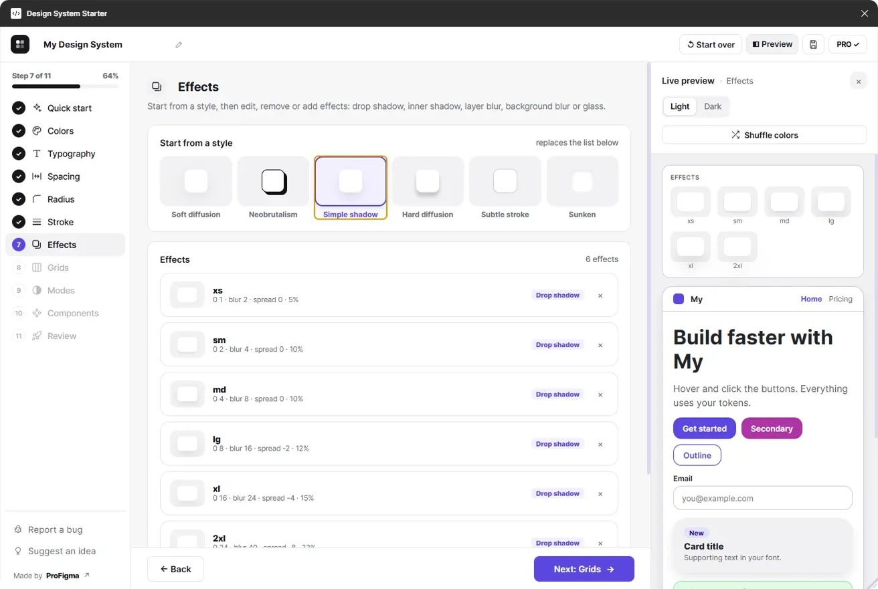Click the Back button
878x589 pixels.
pos(175,569)
